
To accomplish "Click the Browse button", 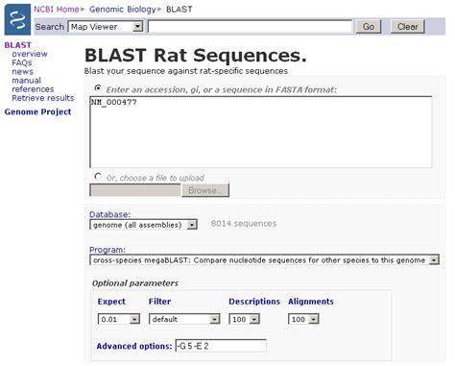I will 205,190.
